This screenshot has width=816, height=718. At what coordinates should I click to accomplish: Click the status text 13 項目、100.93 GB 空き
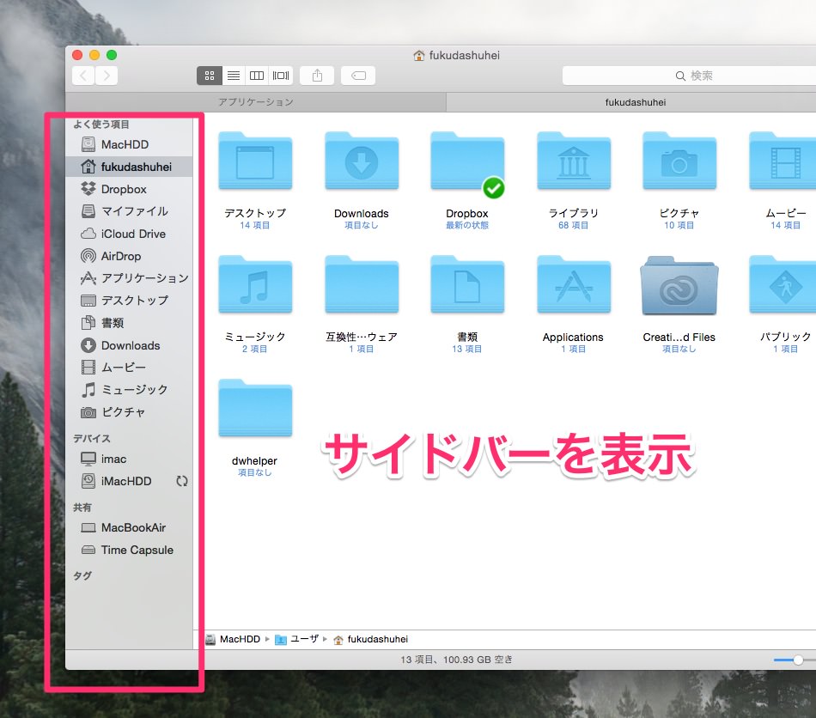[456, 660]
